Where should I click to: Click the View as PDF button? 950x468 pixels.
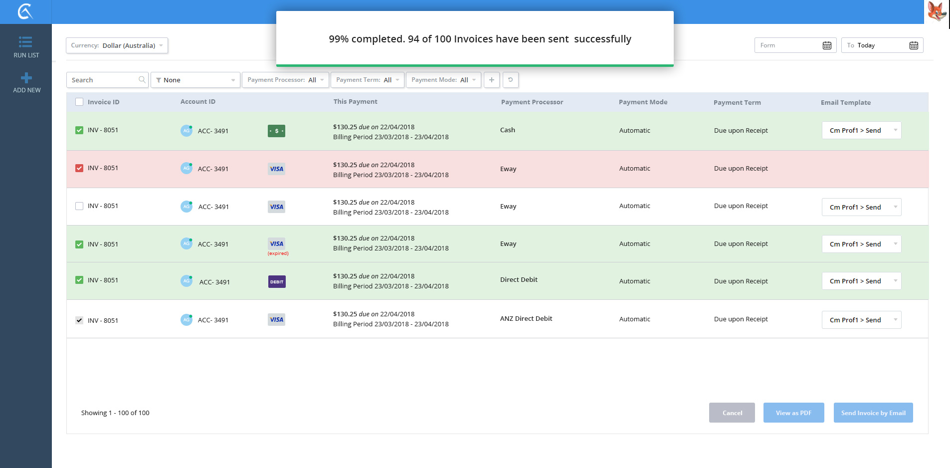(793, 413)
